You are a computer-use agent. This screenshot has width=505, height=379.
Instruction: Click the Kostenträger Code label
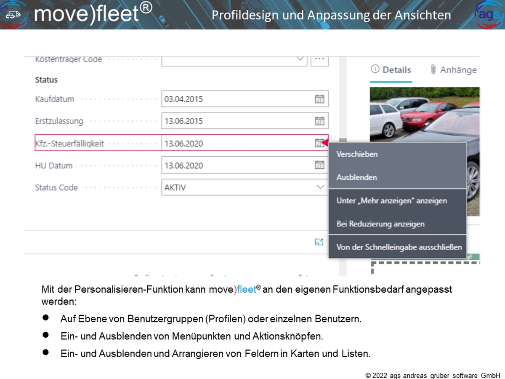(69, 59)
